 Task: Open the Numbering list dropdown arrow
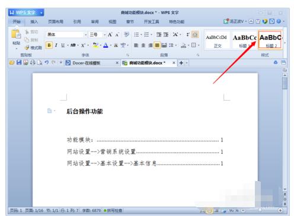151,35
